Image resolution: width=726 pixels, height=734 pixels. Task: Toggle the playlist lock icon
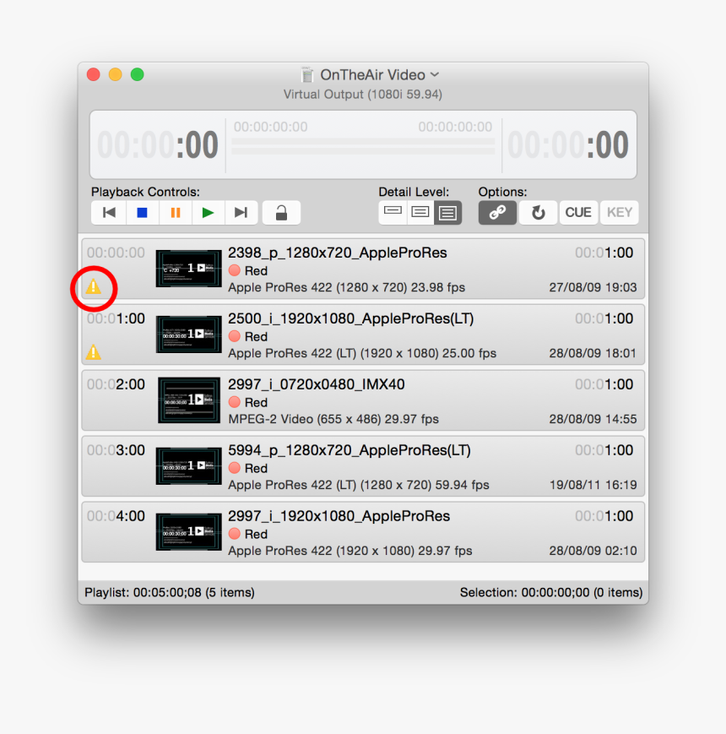click(281, 213)
